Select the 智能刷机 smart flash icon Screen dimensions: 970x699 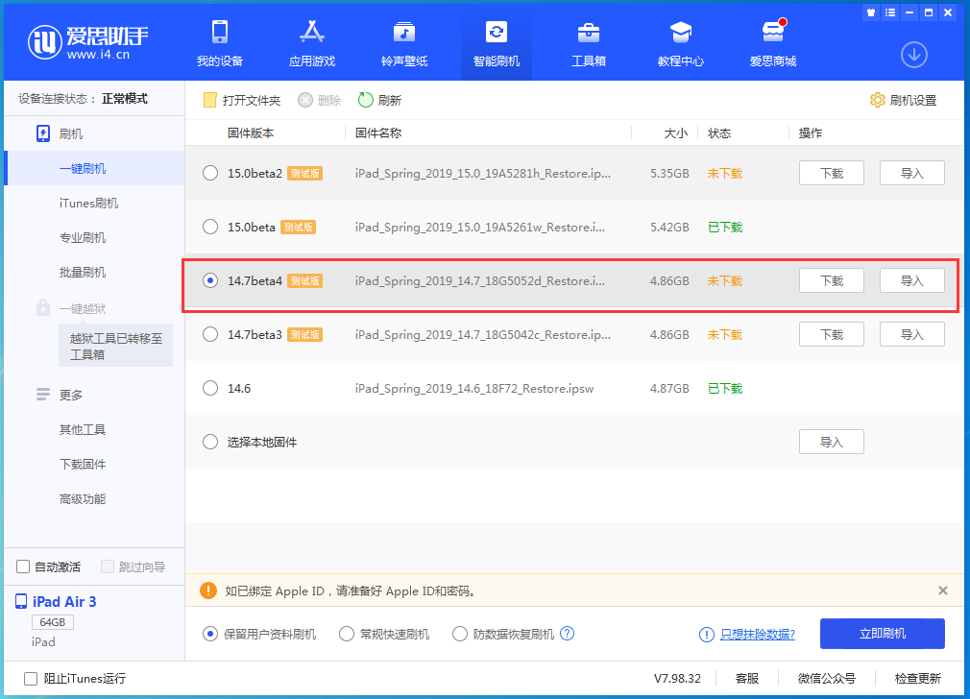pyautogui.click(x=497, y=33)
